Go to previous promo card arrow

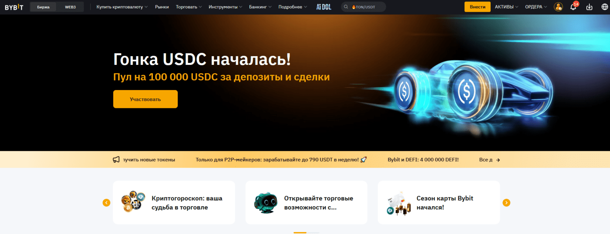(106, 203)
